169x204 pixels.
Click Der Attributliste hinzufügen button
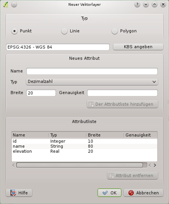click(x=122, y=104)
